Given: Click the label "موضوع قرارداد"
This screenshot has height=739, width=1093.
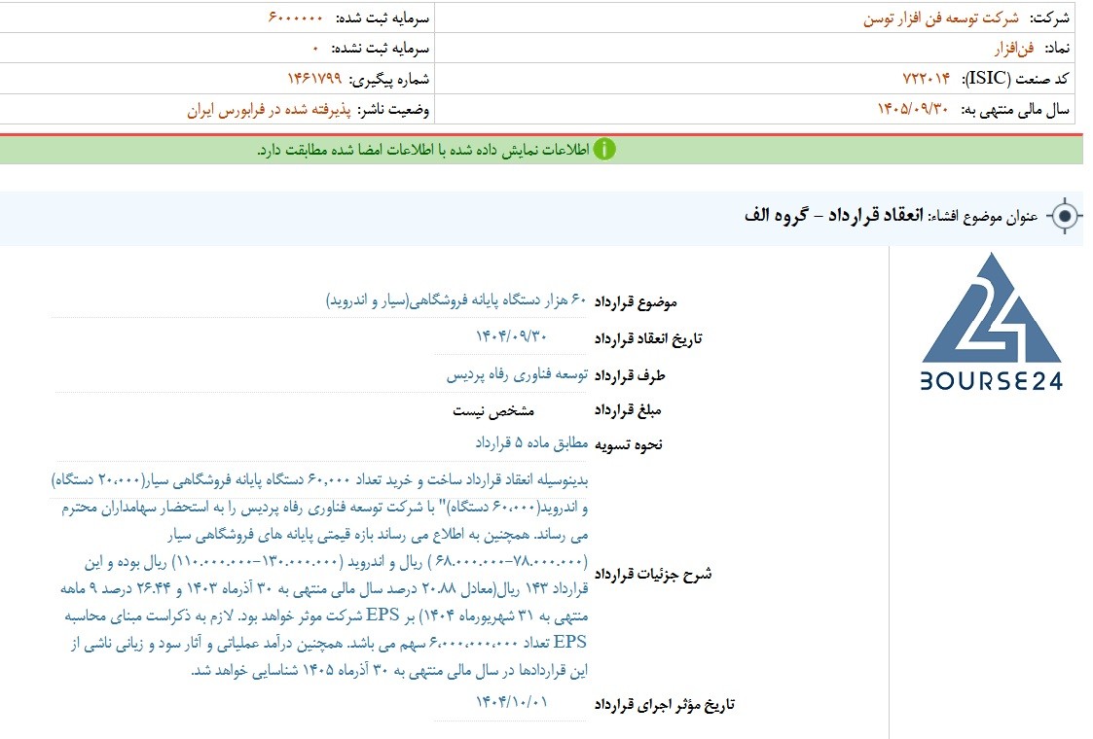Looking at the screenshot, I should [636, 301].
